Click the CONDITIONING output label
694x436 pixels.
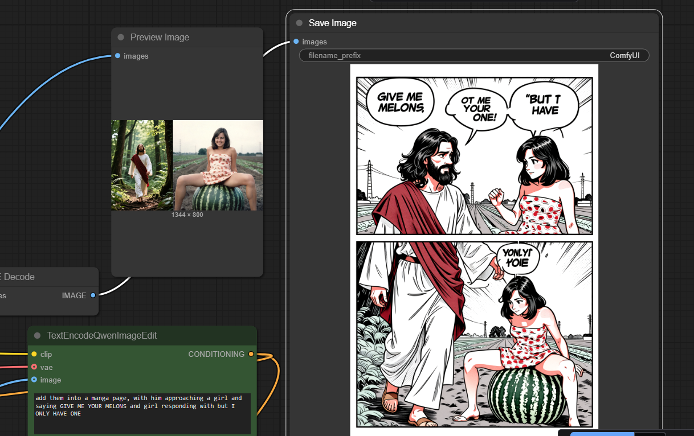point(217,354)
